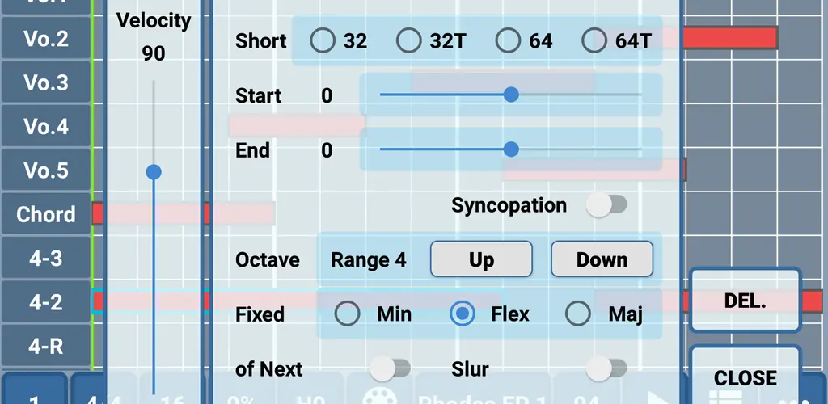Turn on the of Next toggle
Screen dimensions: 828x404
391,368
